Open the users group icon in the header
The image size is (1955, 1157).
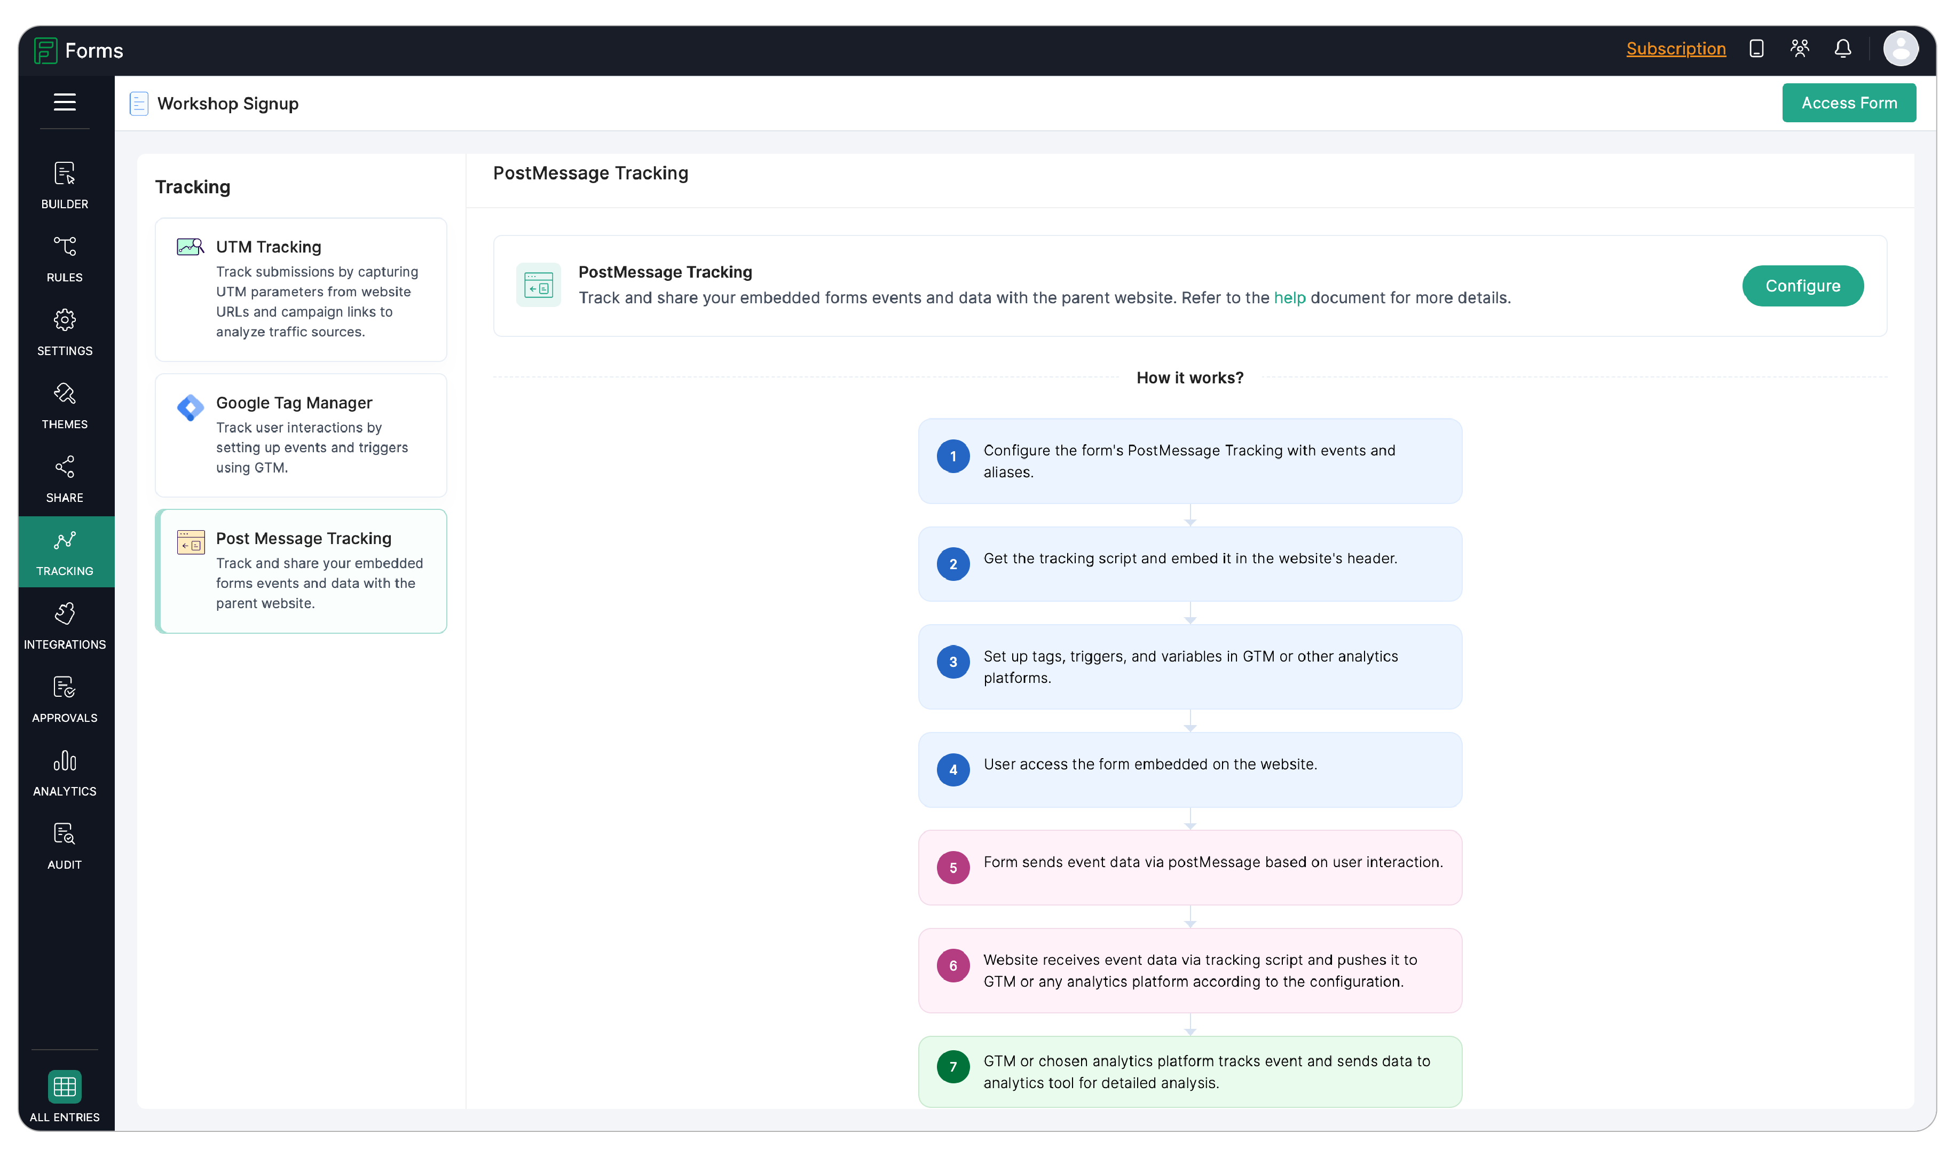(x=1799, y=49)
